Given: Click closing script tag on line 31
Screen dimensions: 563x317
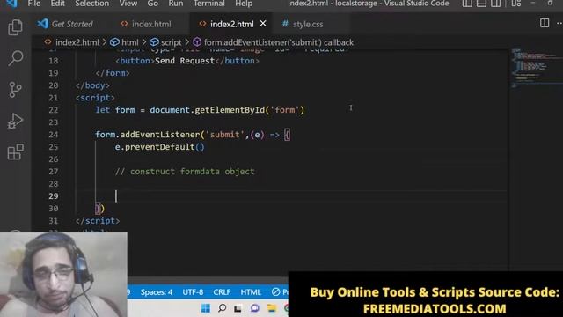Looking at the screenshot, I should point(98,221).
